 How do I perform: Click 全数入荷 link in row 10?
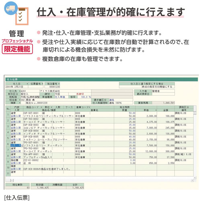(16, 169)
